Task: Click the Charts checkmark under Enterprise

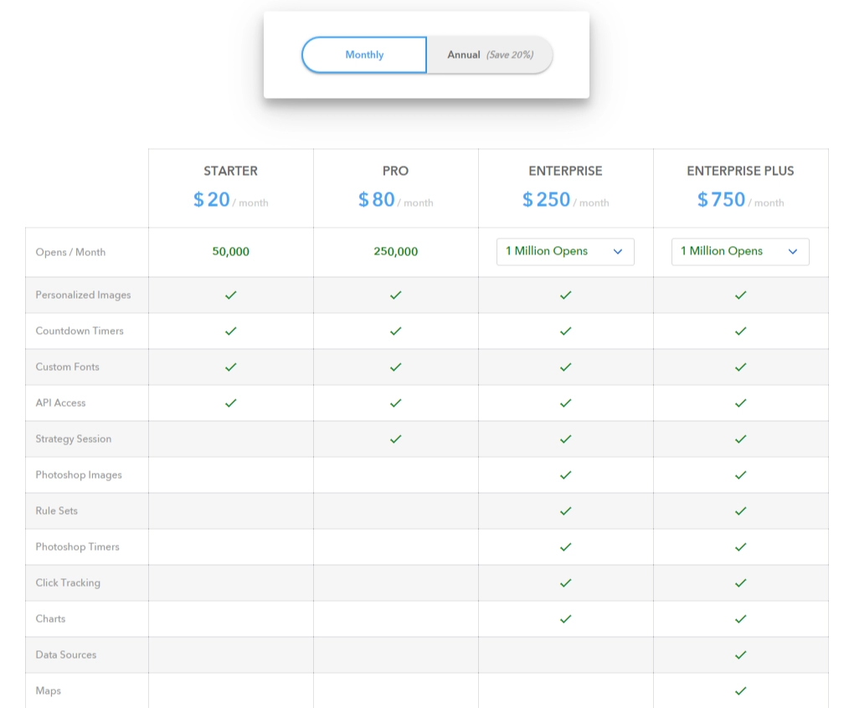Action: click(565, 618)
